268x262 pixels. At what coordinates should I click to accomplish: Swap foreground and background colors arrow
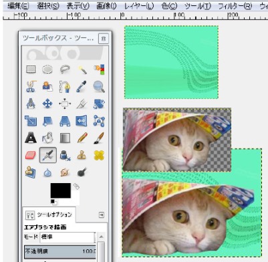tap(76, 186)
